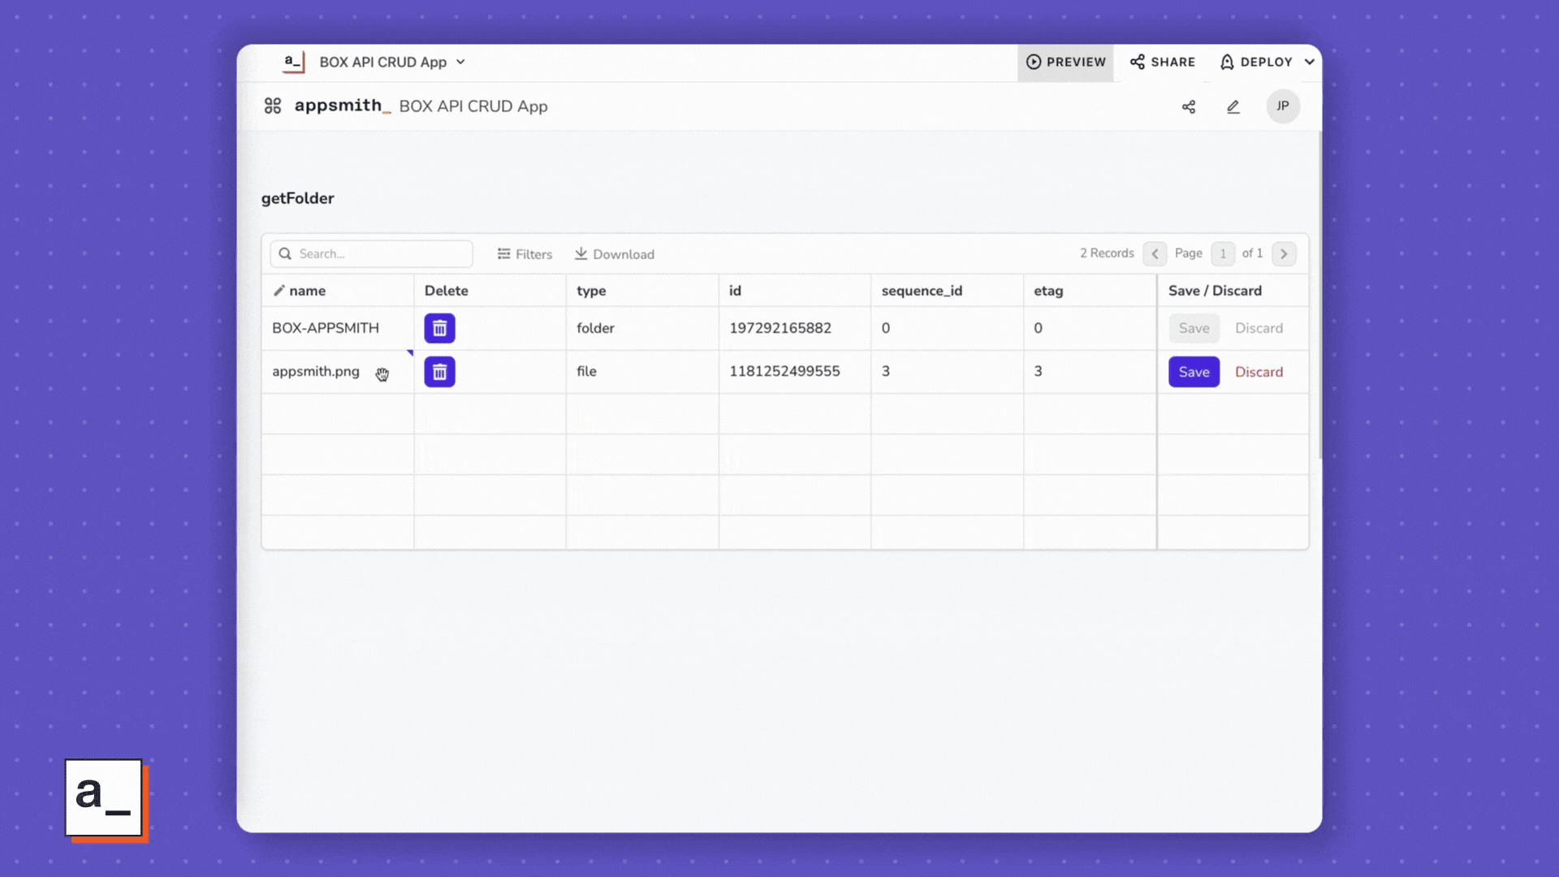The image size is (1559, 877).
Task: Click the name column header
Action: pos(338,291)
